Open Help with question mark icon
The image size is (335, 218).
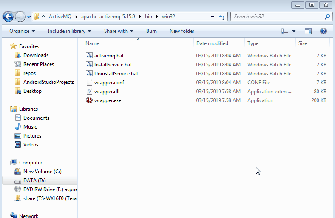click(x=324, y=31)
